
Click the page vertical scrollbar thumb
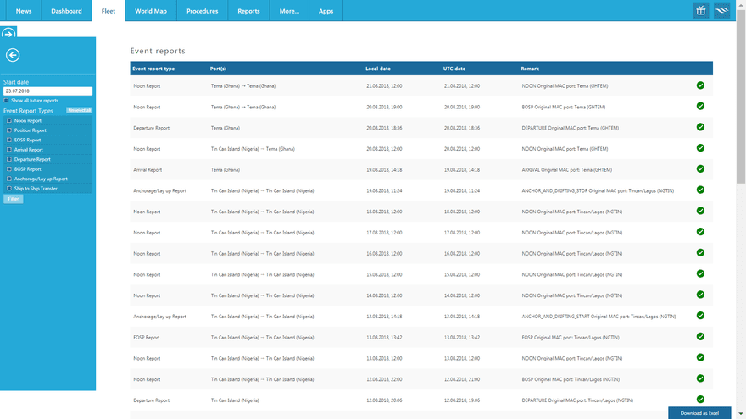(x=741, y=96)
